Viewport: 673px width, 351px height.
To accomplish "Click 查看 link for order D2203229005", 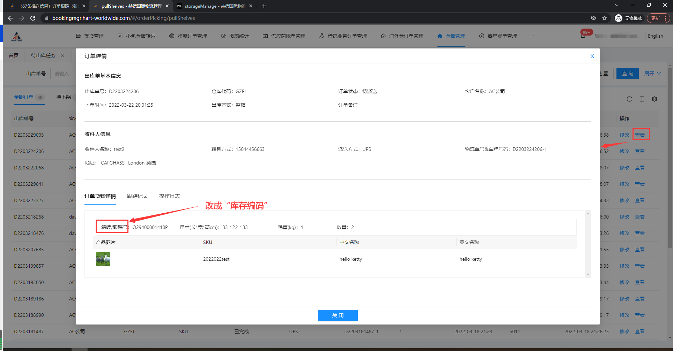I will coord(639,135).
